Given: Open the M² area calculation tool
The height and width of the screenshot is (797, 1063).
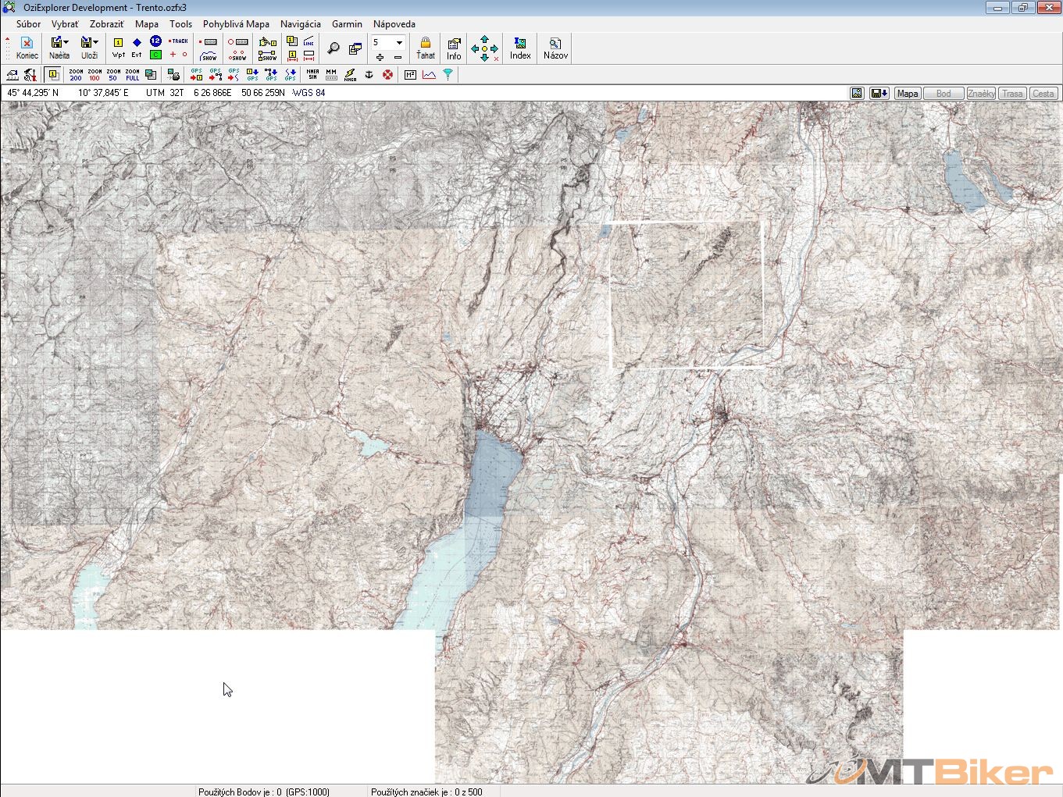Looking at the screenshot, I should (x=410, y=75).
